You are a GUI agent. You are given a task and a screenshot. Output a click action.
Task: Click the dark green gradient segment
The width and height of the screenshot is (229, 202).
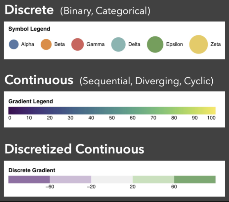click(195, 179)
